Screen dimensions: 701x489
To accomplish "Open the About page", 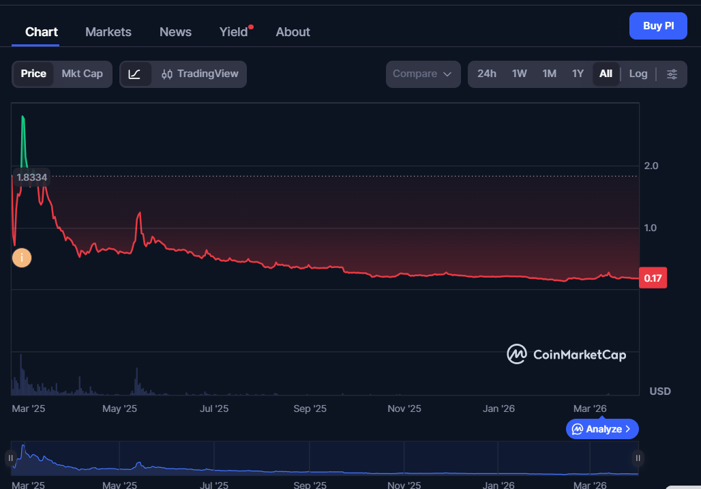I will pyautogui.click(x=293, y=31).
